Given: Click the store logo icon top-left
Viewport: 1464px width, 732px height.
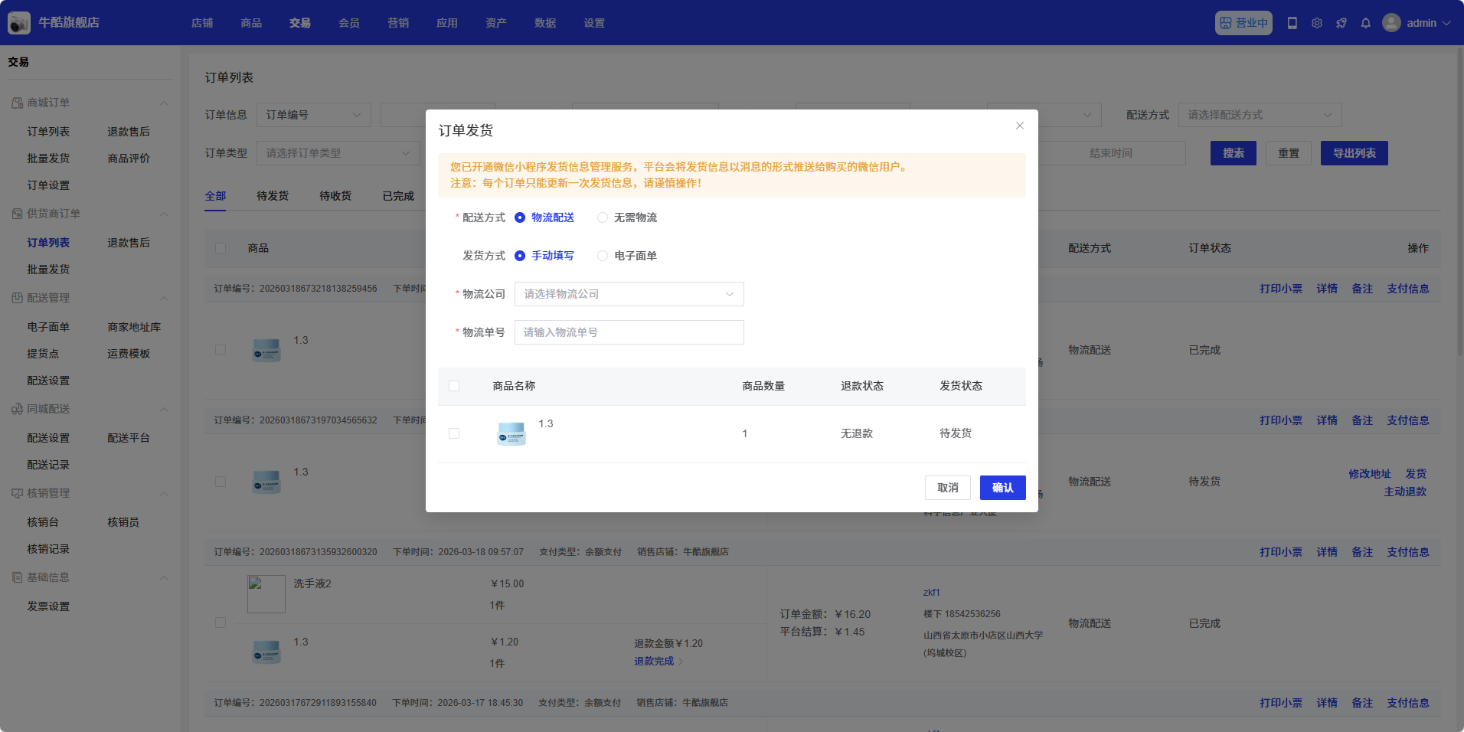Looking at the screenshot, I should click(19, 23).
